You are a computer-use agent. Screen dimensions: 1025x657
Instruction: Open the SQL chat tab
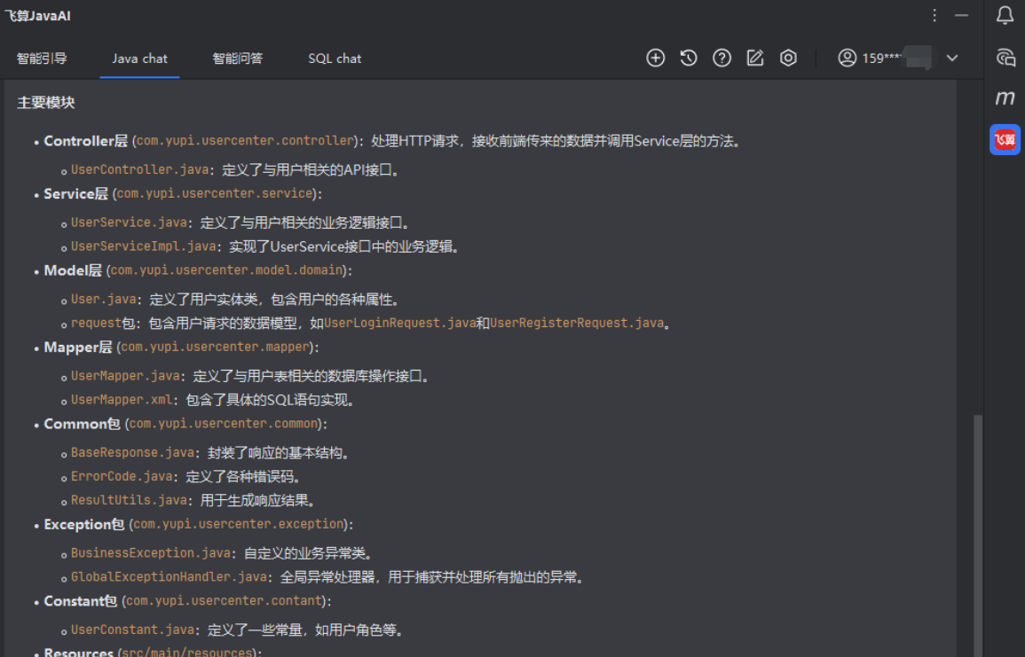point(335,59)
